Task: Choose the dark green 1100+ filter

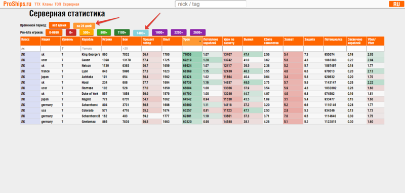Action: [122, 32]
